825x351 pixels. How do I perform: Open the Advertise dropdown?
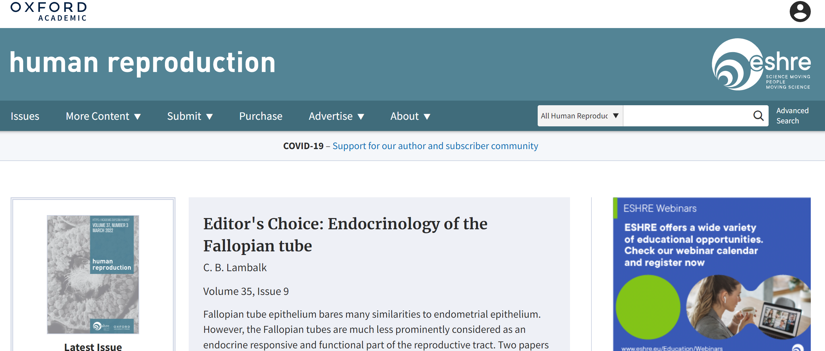[x=336, y=116]
